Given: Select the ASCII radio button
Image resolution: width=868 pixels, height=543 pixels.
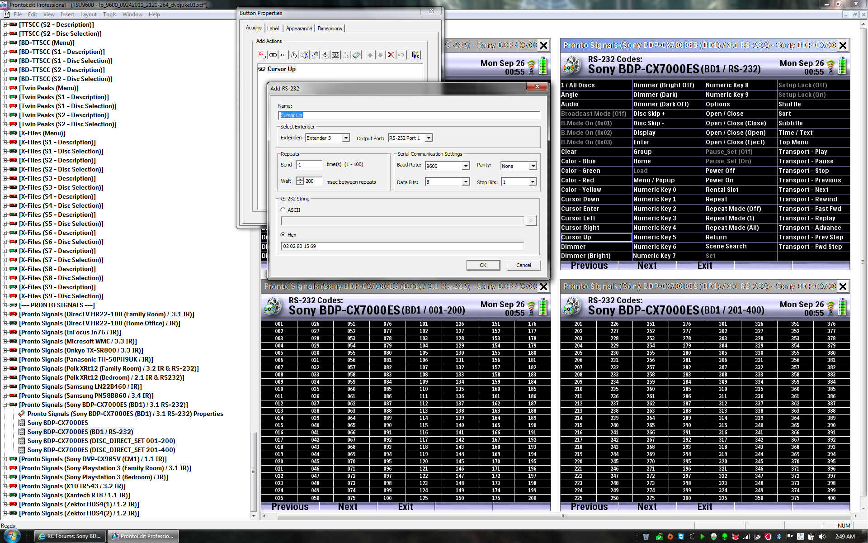Looking at the screenshot, I should (x=283, y=210).
